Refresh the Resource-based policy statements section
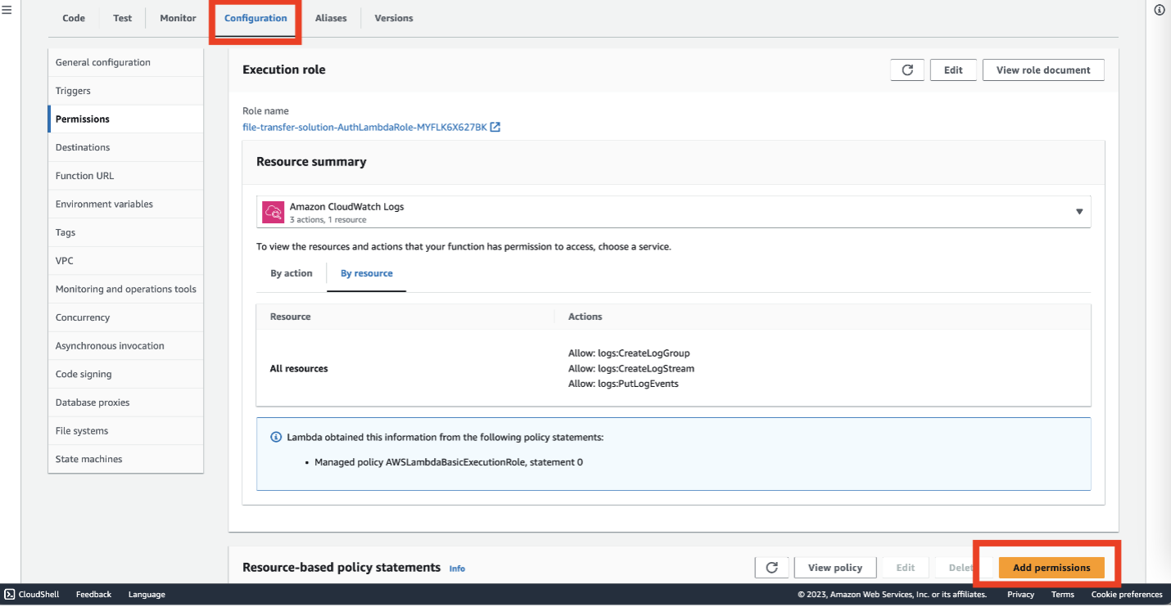Image resolution: width=1171 pixels, height=607 pixels. pyautogui.click(x=771, y=567)
